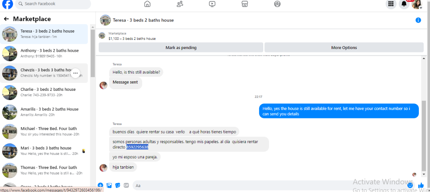Open the notifications bell icon
430x192 pixels.
click(x=404, y=4)
